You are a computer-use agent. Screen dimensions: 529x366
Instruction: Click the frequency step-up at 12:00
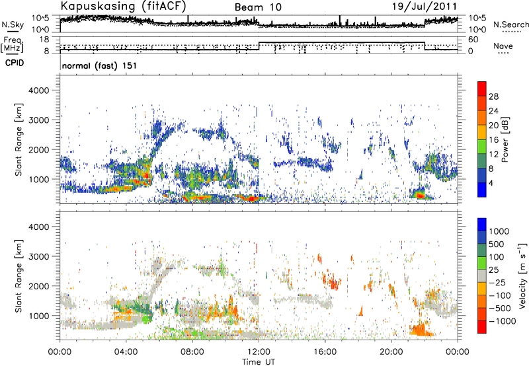[x=259, y=46]
